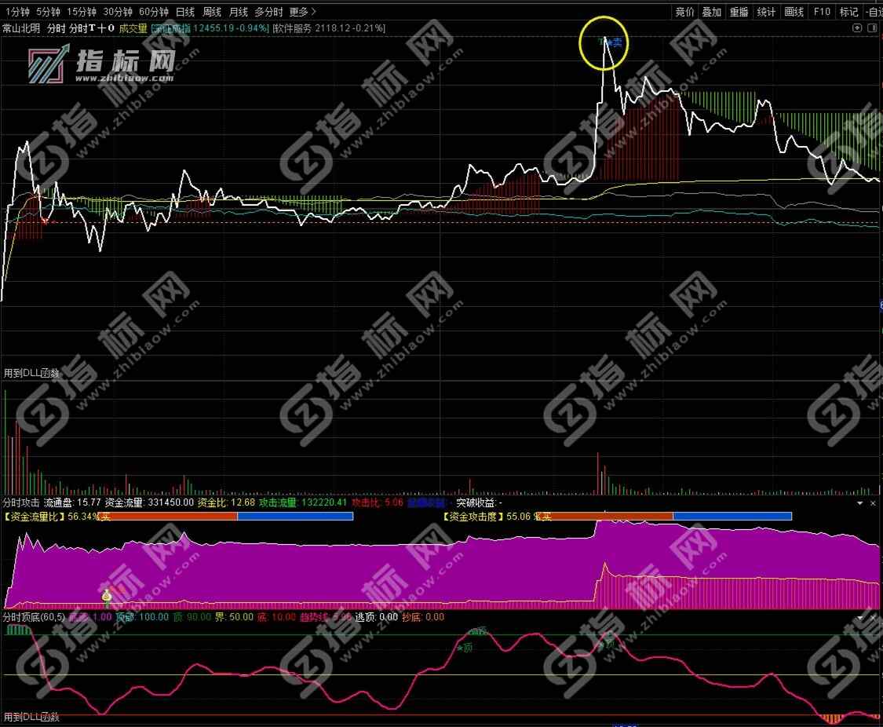The image size is (883, 727).
Task: Toggle the side panel icon at top-right
Action: coord(870,28)
